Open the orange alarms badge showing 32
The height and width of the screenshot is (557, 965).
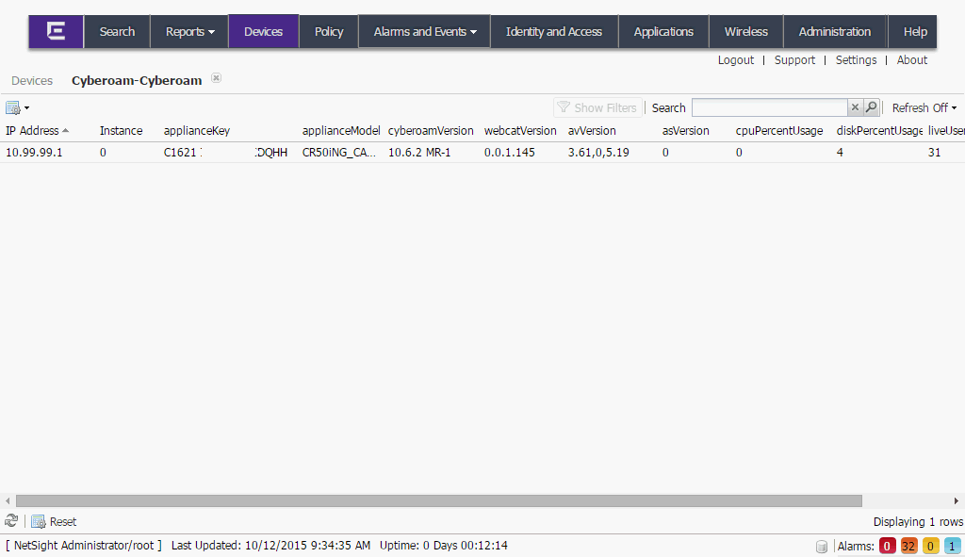click(x=908, y=546)
